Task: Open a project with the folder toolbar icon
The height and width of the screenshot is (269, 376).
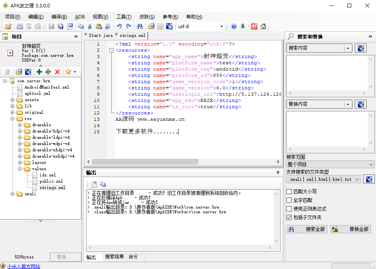Action: coord(8,26)
